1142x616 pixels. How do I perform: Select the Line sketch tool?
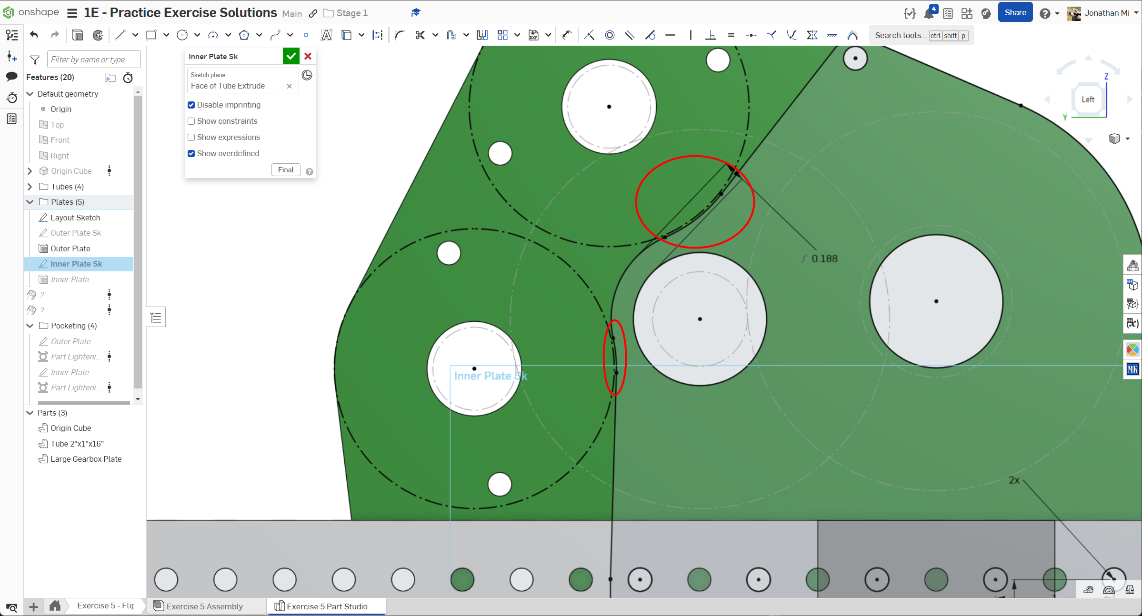click(x=120, y=35)
